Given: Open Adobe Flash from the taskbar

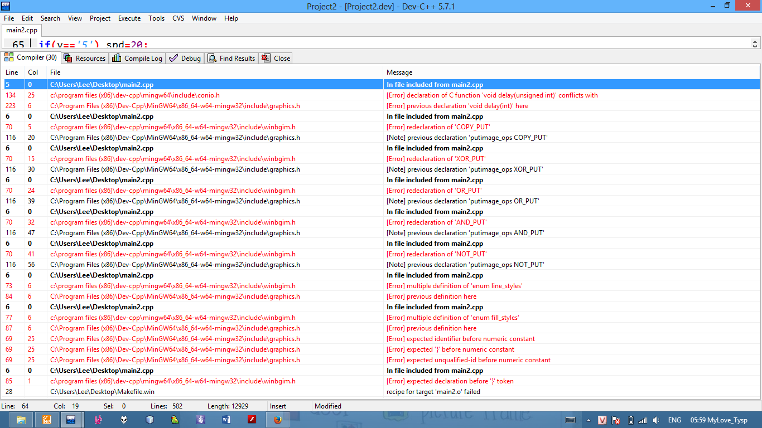Looking at the screenshot, I should click(x=252, y=420).
